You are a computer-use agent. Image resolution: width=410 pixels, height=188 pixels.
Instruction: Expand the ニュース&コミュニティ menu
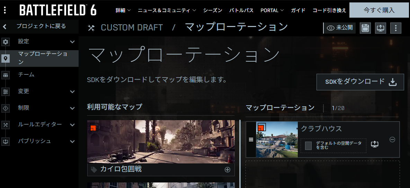167,10
